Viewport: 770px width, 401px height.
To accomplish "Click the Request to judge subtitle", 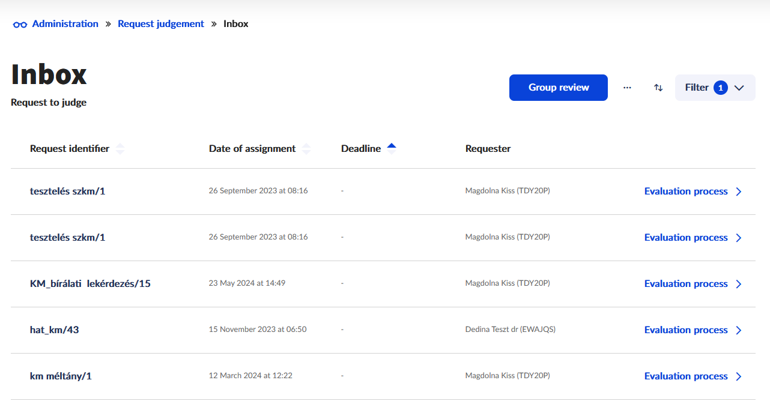I will pyautogui.click(x=49, y=103).
